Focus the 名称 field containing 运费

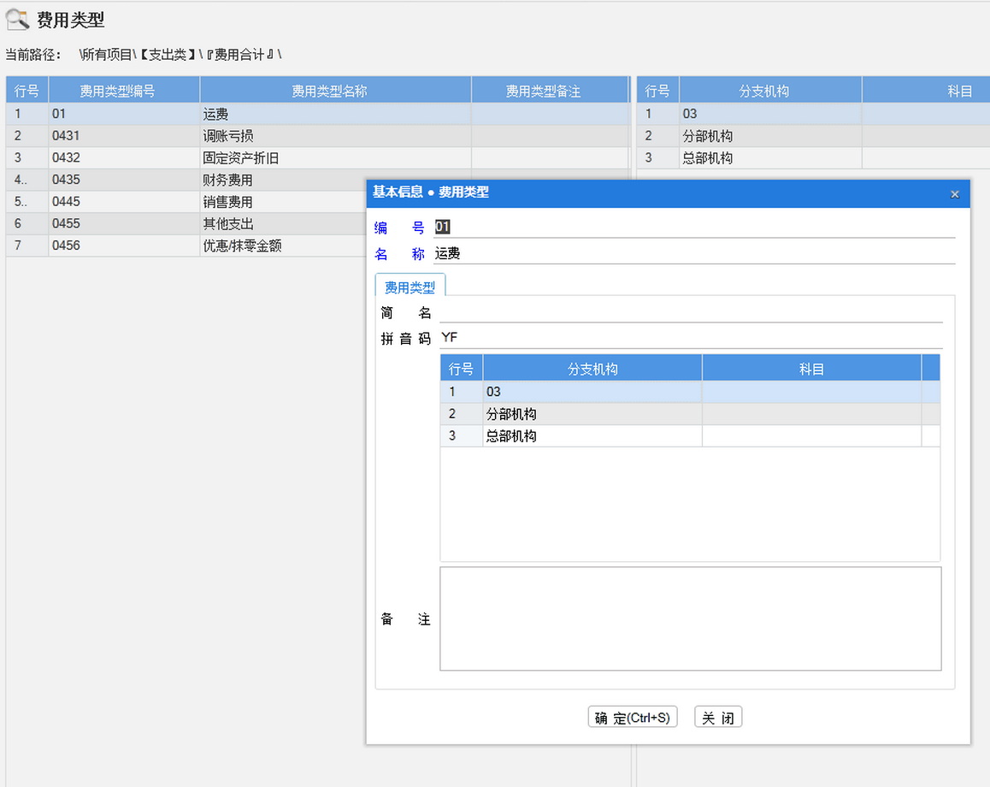692,253
